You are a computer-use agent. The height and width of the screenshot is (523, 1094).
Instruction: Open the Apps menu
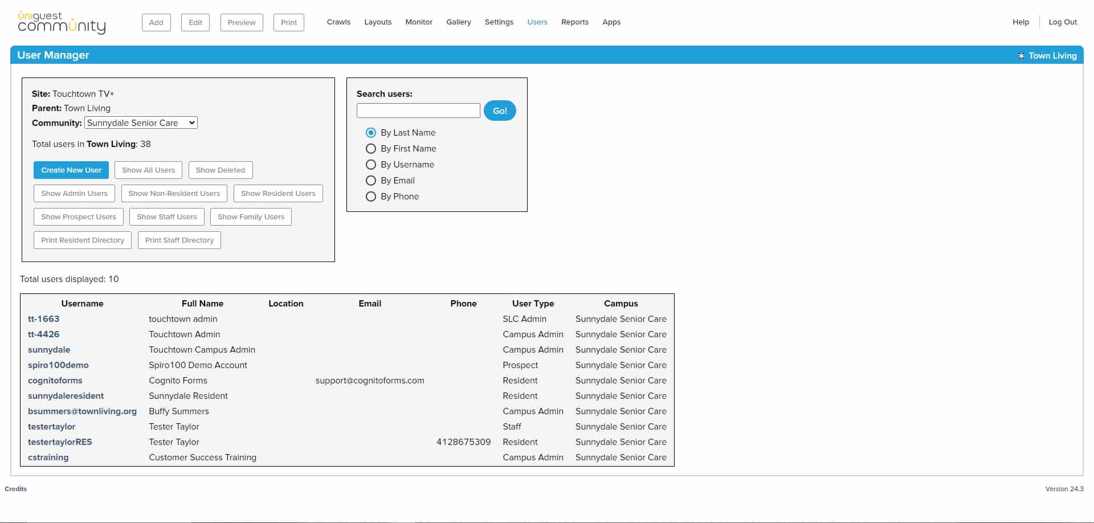[611, 22]
